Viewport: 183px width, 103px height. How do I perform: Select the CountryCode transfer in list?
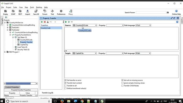pyautogui.click(x=51, y=28)
